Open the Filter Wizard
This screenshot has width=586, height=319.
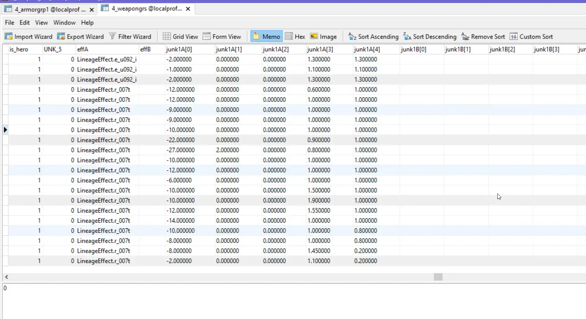130,37
